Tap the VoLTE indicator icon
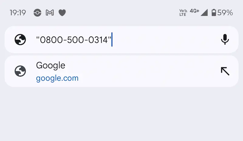Screen dimensions: 243x141 [183, 13]
